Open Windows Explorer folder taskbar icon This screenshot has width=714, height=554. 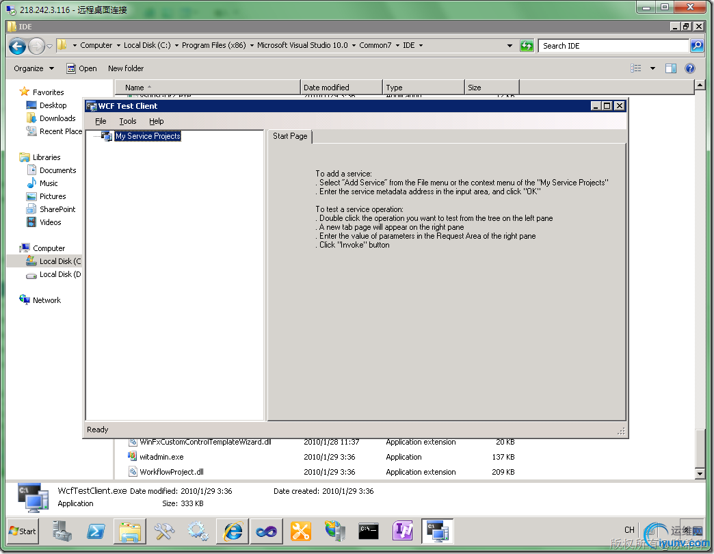tap(130, 531)
